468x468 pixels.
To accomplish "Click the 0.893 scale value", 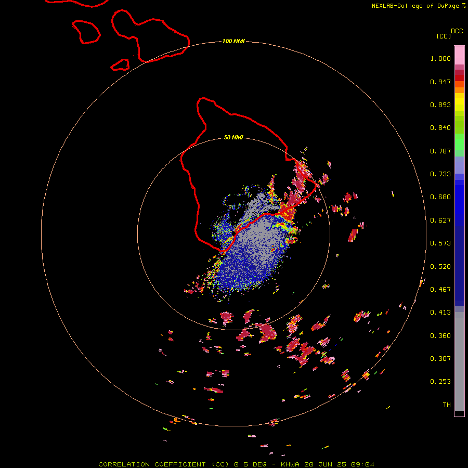I will pyautogui.click(x=440, y=105).
